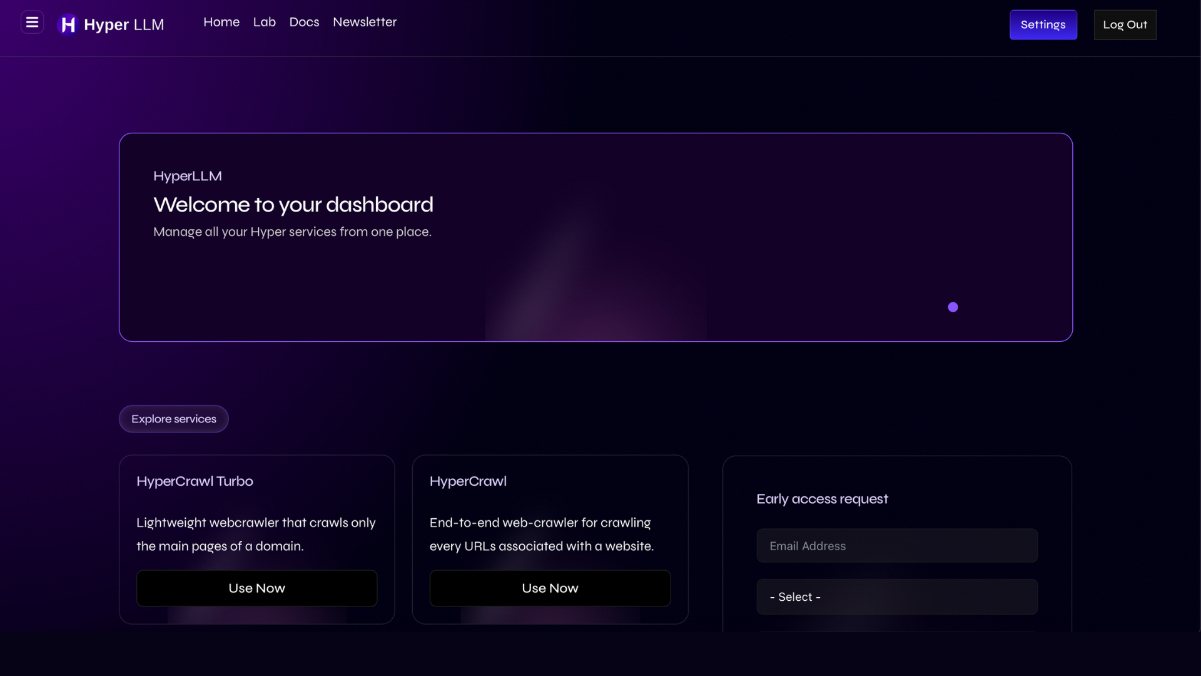The height and width of the screenshot is (676, 1201).
Task: Click Use Now under HyperCrawl
Action: click(550, 588)
